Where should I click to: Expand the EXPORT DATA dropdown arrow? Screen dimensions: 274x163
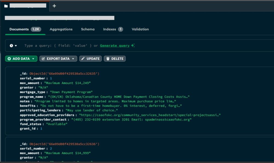click(x=73, y=59)
